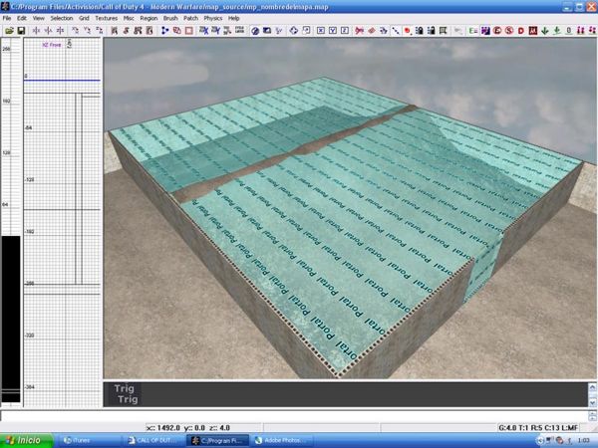Click the dark red M square icon
This screenshot has width=598, height=448.
[533, 31]
